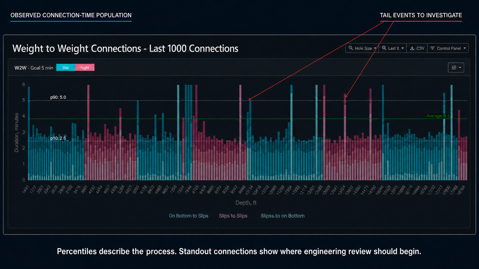
Task: Click the Observed Connection-Time Population heading
Action: (x=71, y=15)
